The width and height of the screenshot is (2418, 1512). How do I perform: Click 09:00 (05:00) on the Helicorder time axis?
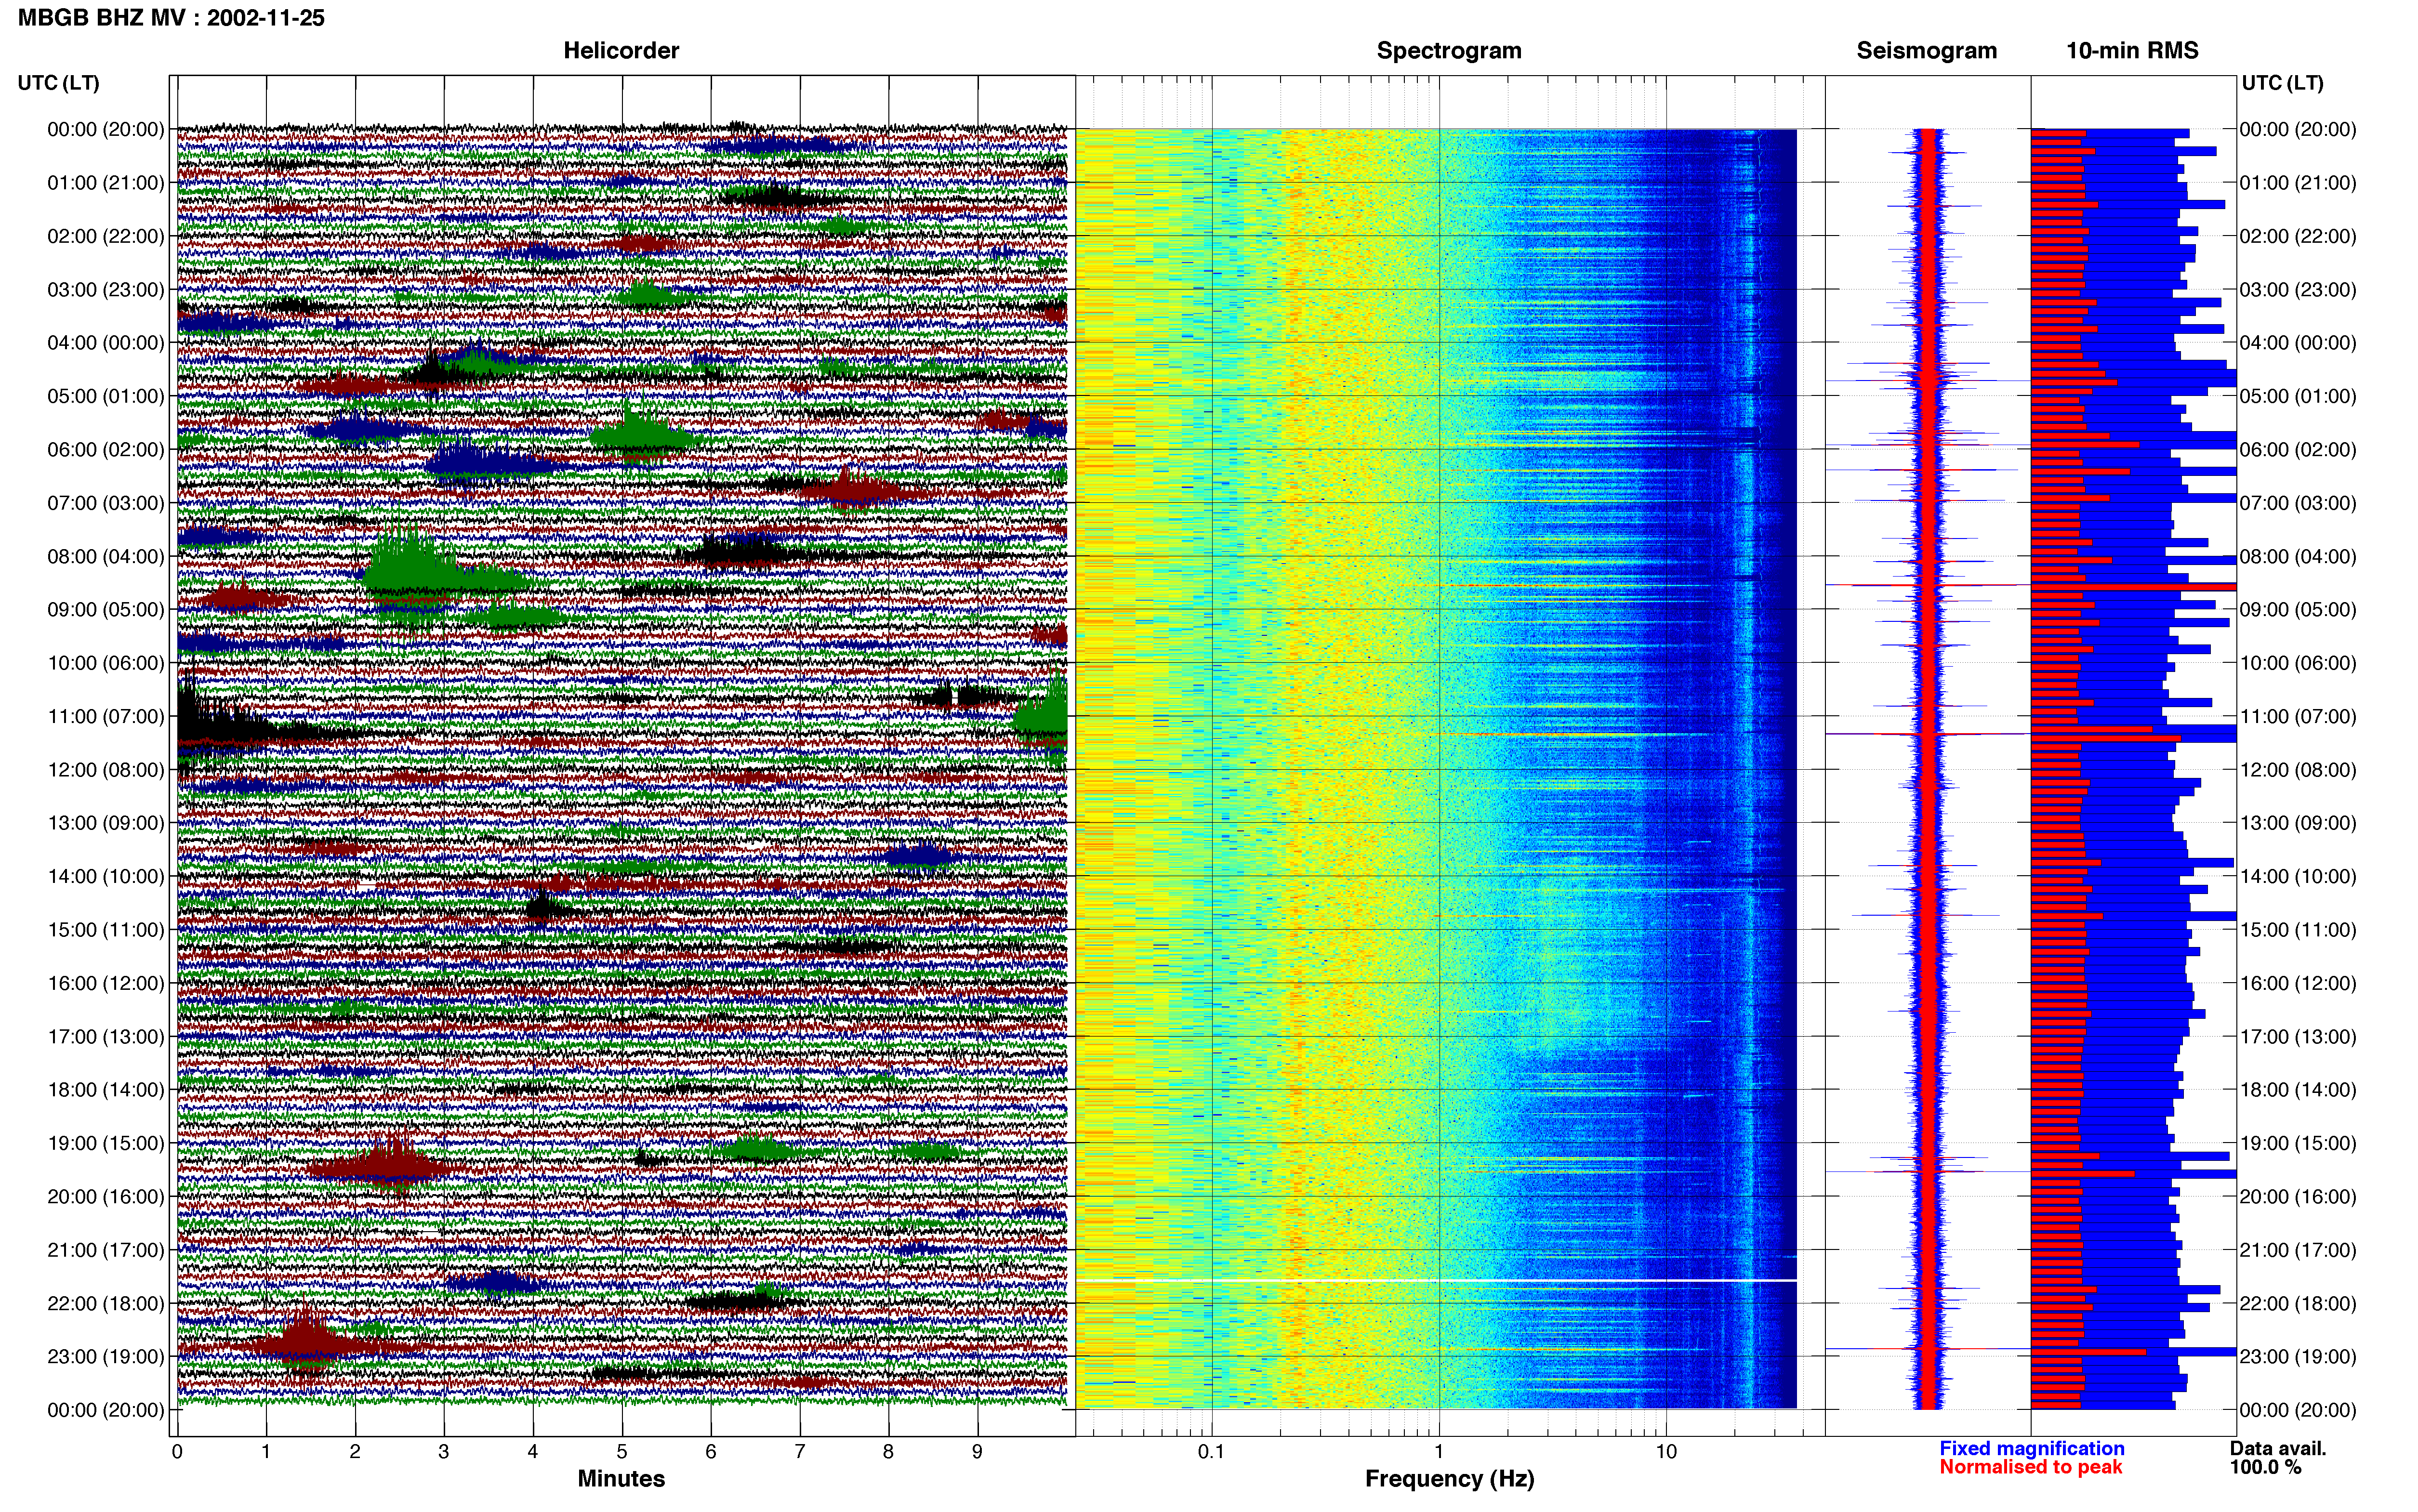pyautogui.click(x=106, y=610)
